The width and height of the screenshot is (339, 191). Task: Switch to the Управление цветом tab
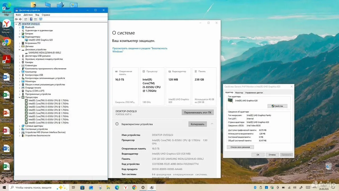point(254,93)
